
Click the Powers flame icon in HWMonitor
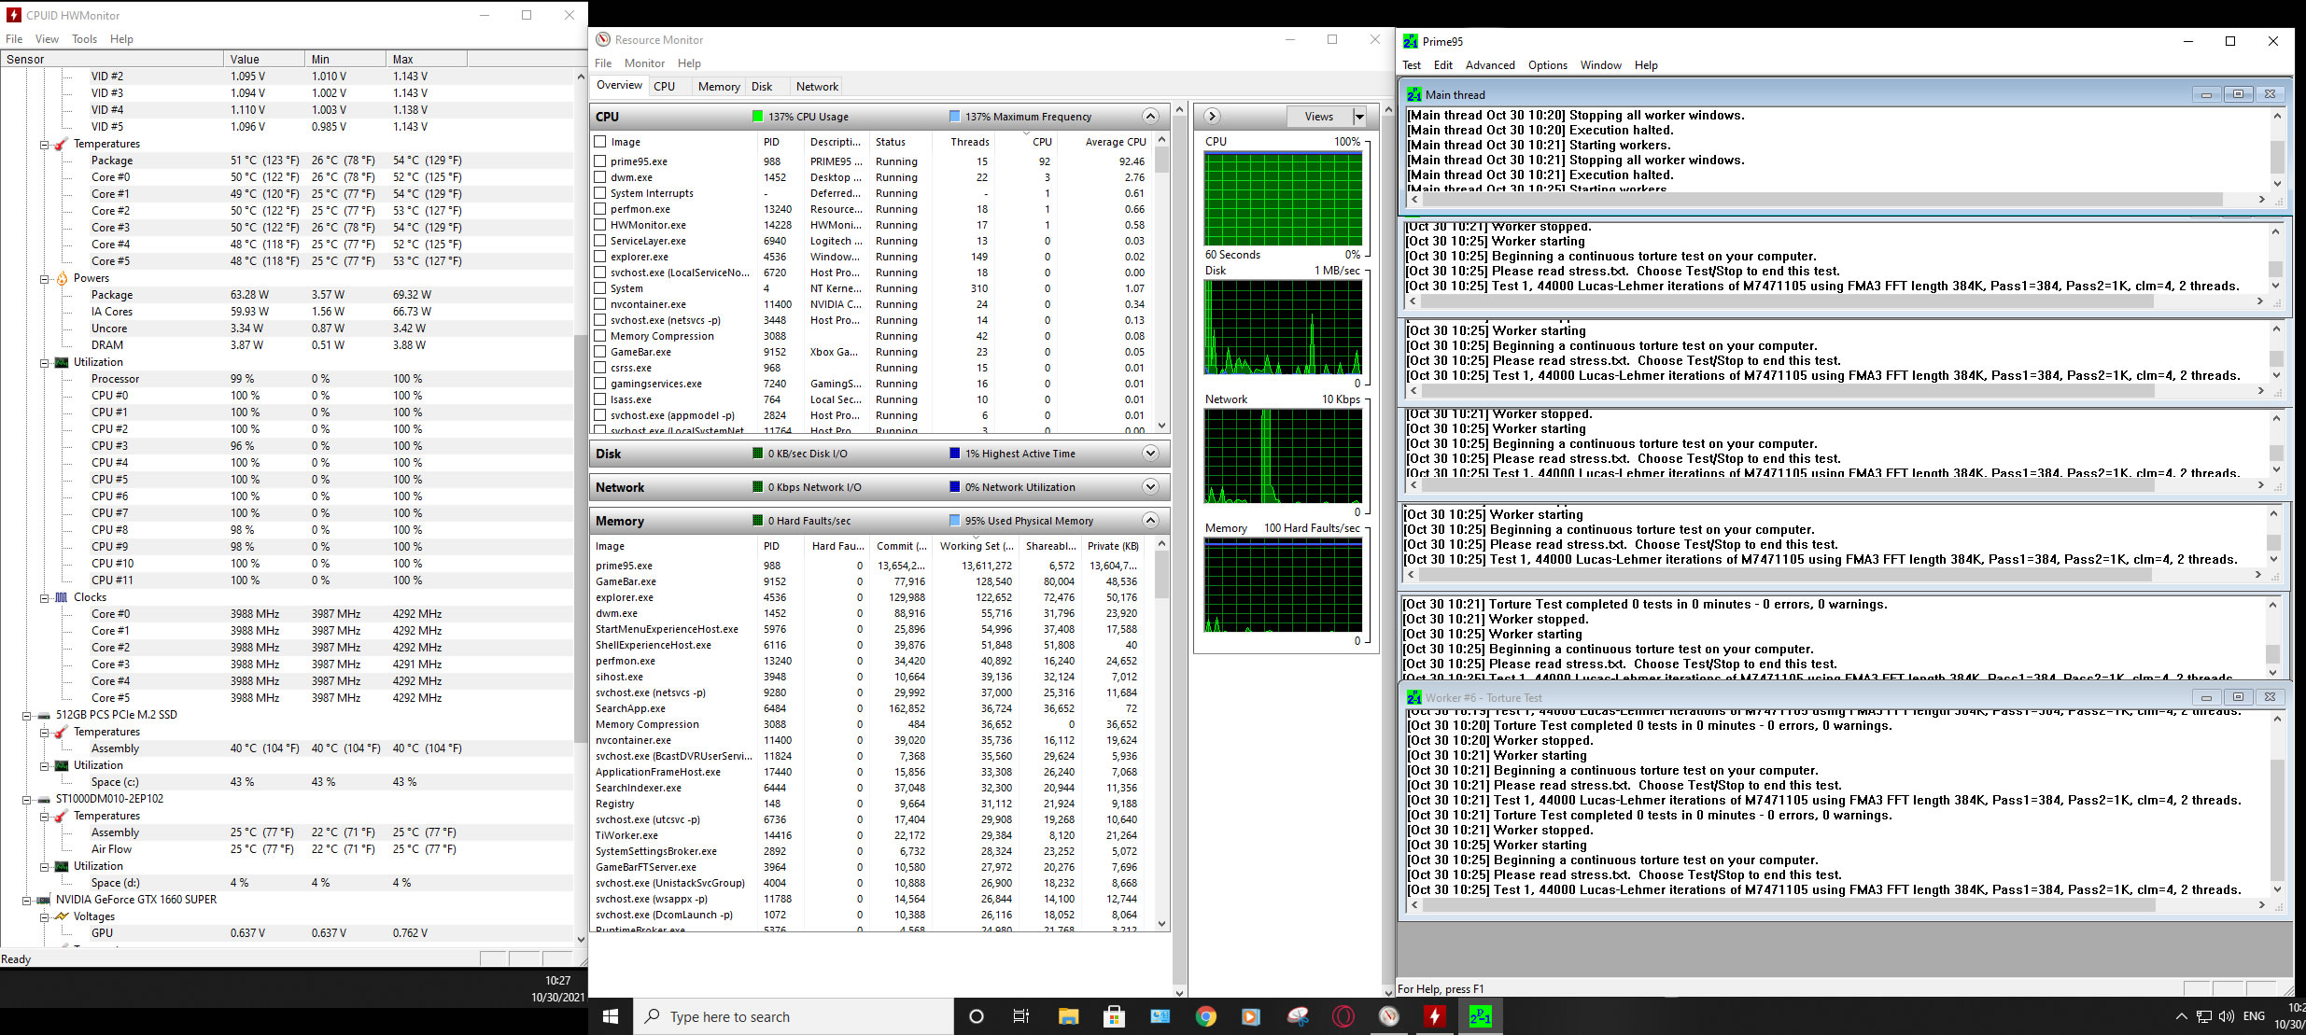point(62,278)
